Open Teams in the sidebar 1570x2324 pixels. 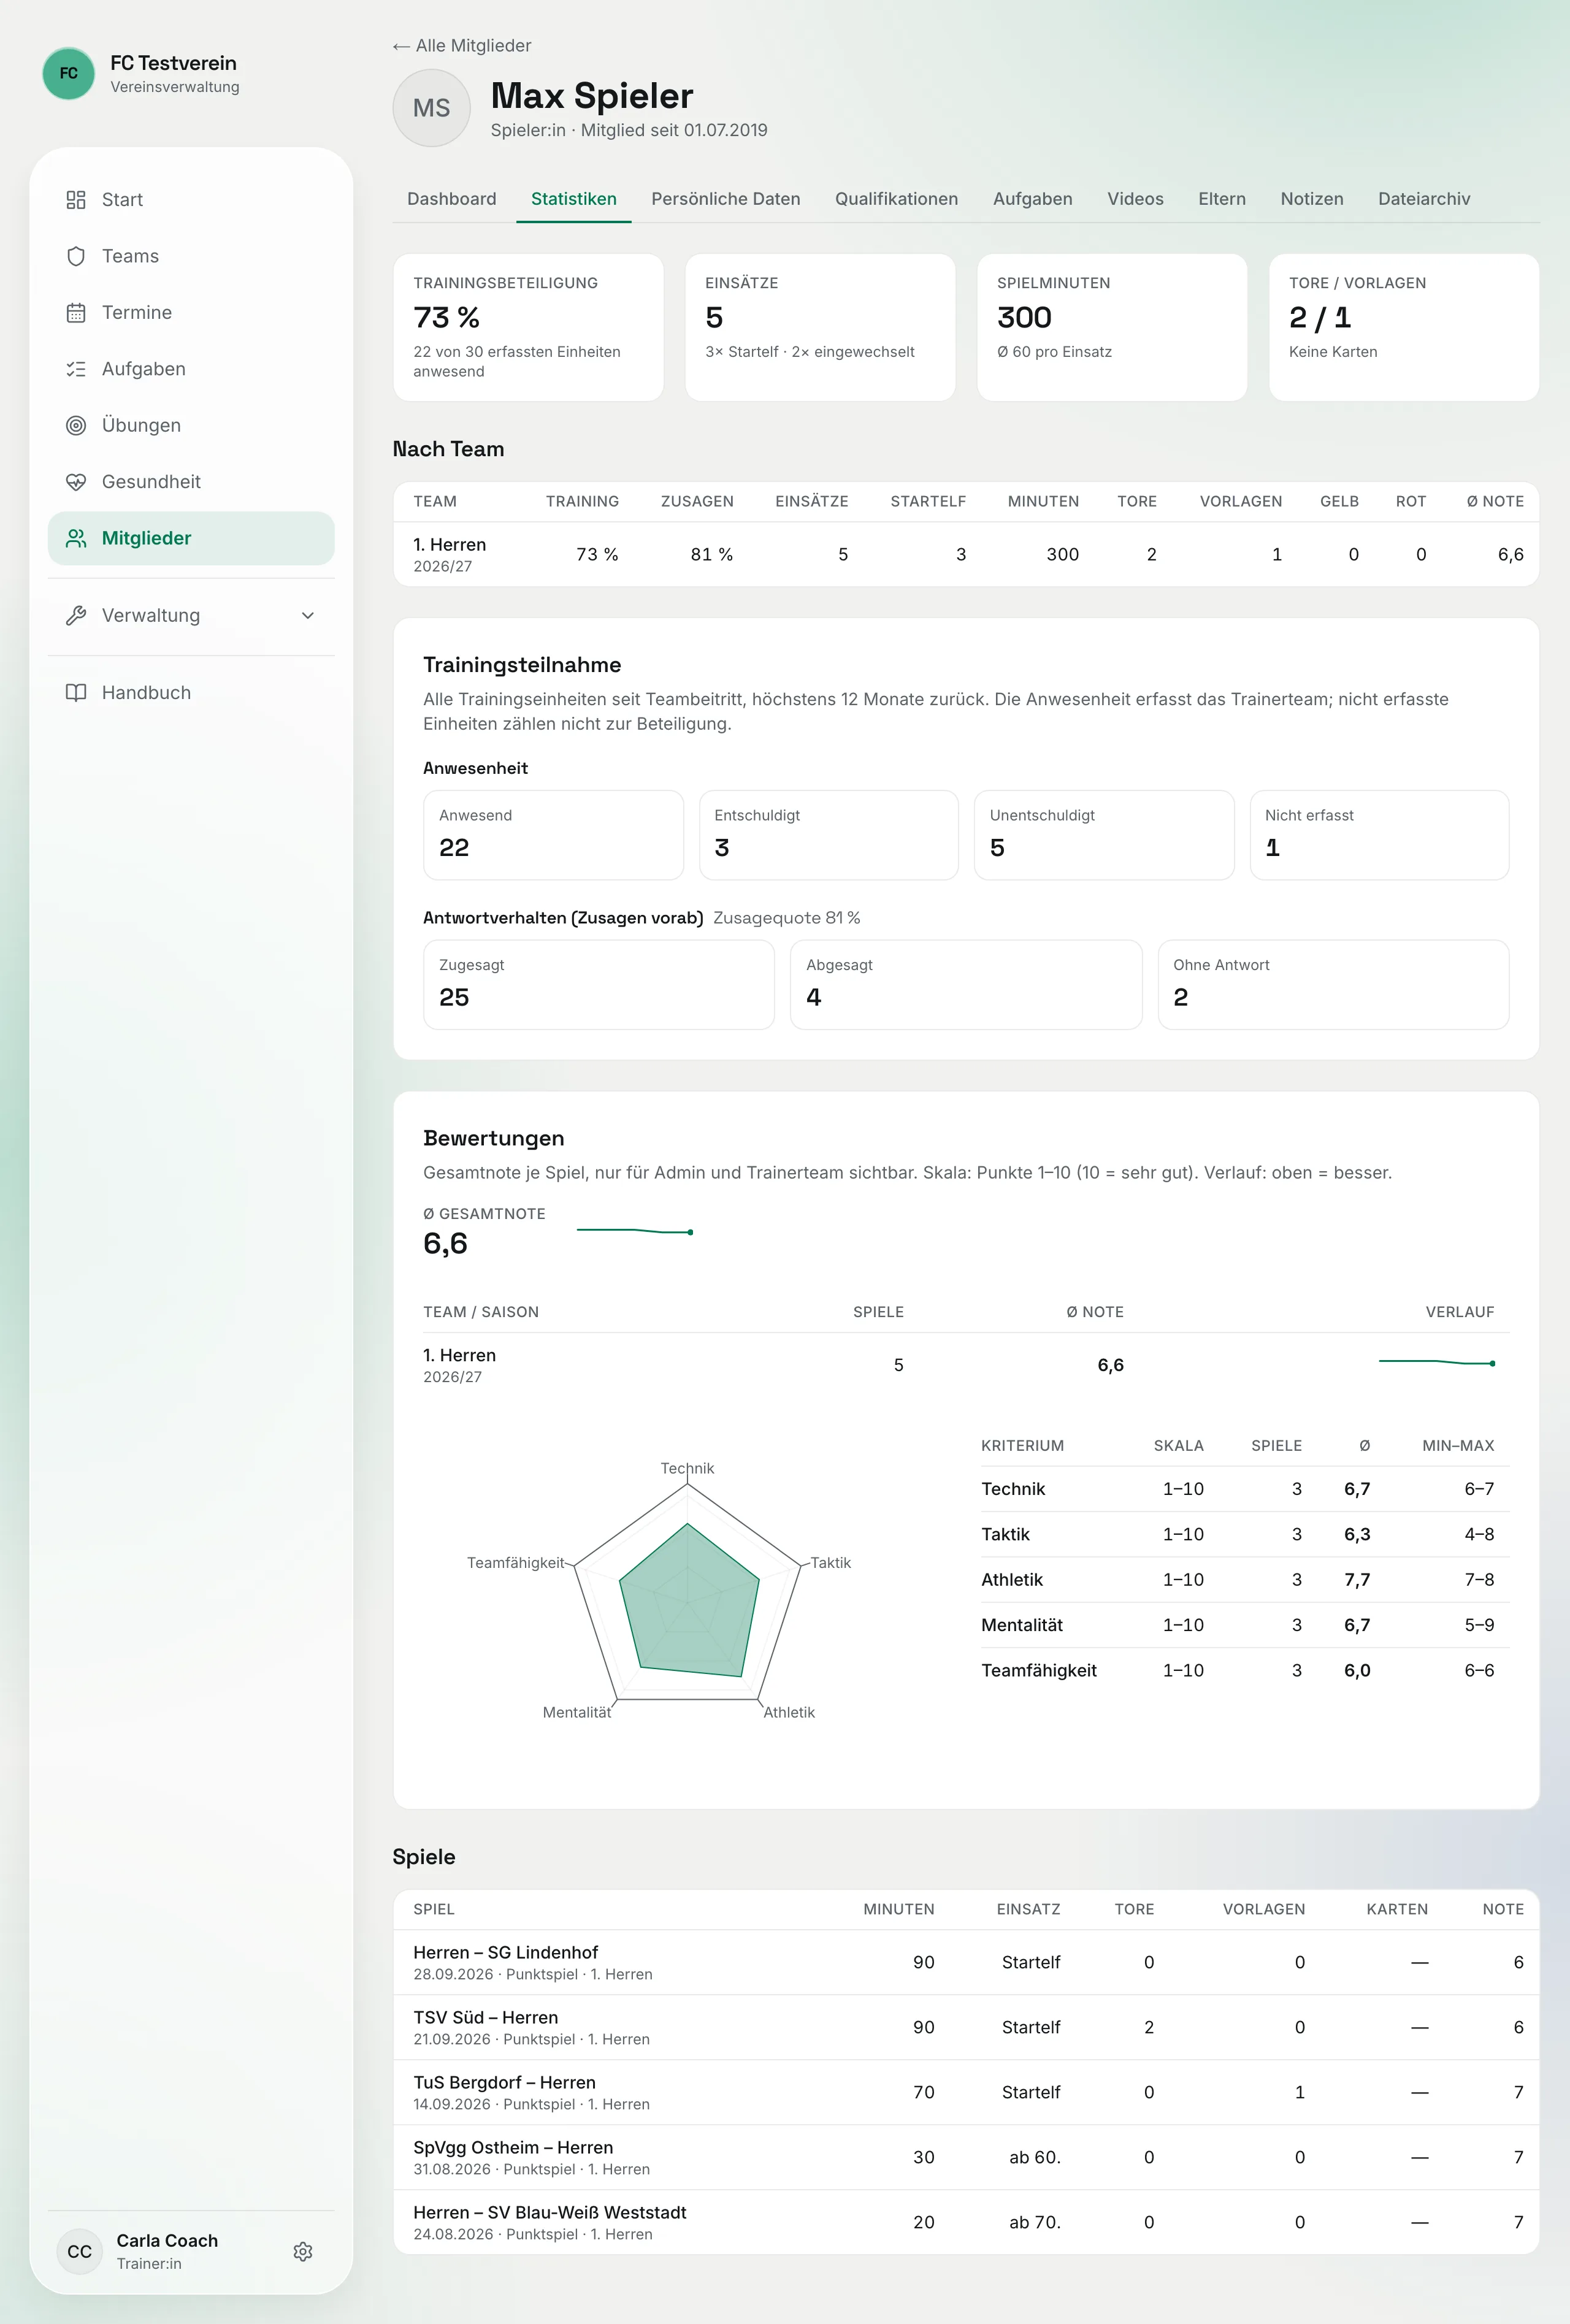tap(191, 256)
